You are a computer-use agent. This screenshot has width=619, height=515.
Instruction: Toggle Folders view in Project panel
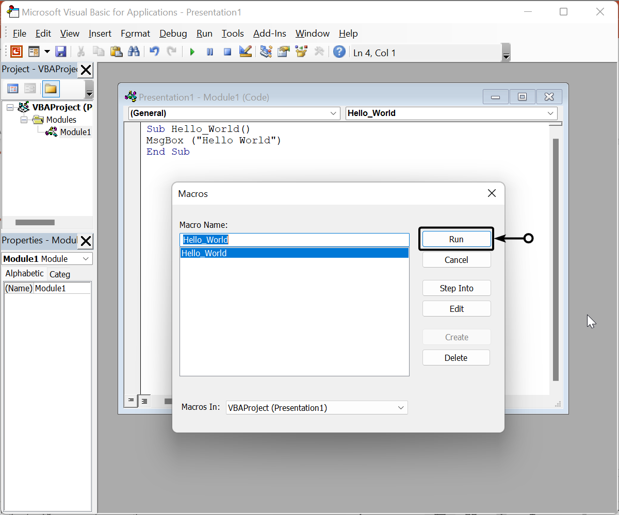click(x=51, y=89)
